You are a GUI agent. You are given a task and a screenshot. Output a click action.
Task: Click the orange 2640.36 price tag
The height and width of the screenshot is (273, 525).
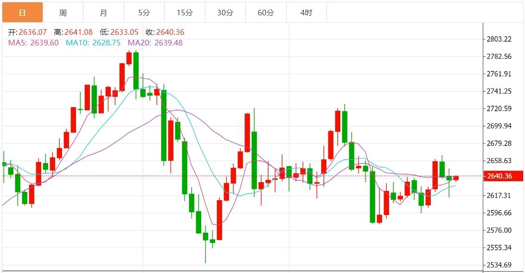(503, 176)
